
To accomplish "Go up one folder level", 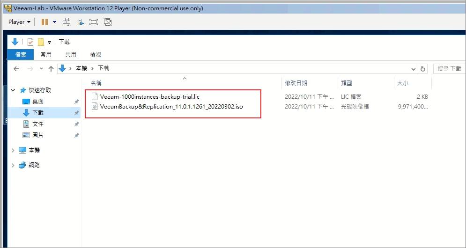I will click(51, 69).
